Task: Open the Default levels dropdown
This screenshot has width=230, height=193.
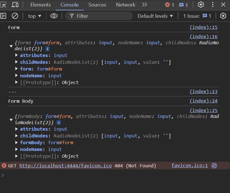Action: (155, 16)
